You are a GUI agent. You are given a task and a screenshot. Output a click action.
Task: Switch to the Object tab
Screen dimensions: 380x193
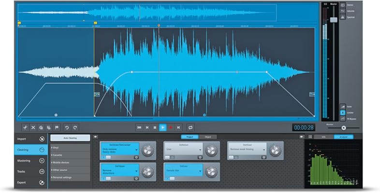(207, 137)
